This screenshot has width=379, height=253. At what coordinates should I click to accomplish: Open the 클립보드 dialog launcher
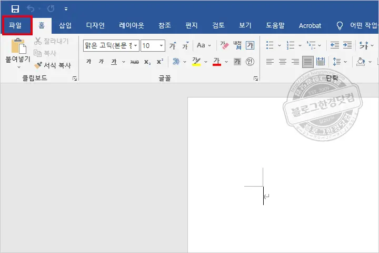click(x=75, y=79)
